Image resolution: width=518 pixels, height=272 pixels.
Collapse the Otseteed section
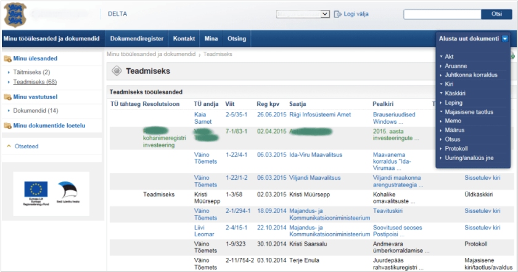tap(9, 146)
